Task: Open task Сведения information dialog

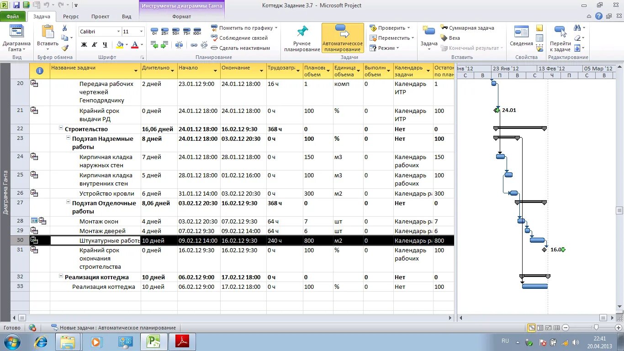Action: (x=521, y=36)
